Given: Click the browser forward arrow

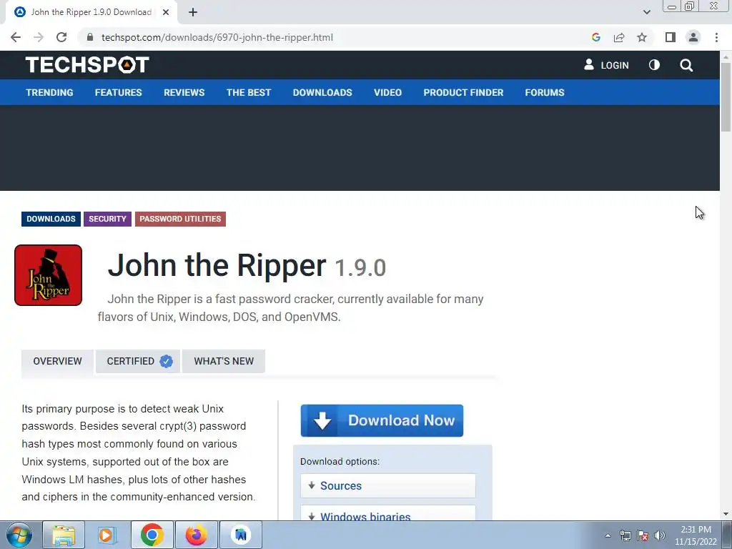Looking at the screenshot, I should 39,37.
